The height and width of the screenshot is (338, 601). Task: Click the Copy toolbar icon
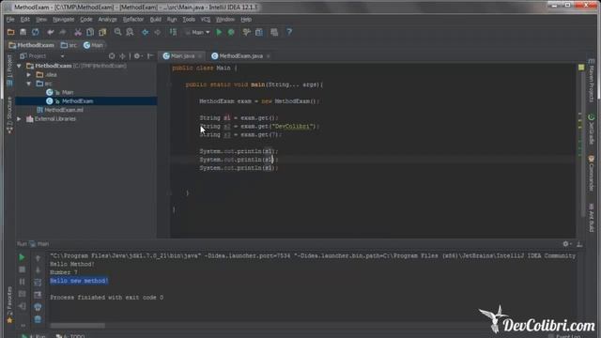(90, 32)
